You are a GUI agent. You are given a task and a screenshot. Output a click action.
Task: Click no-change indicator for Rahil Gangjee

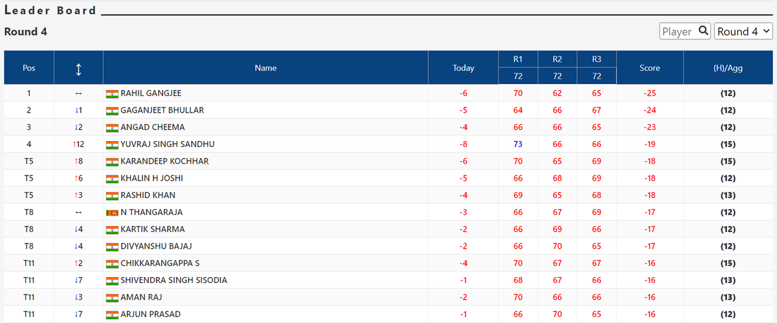click(x=78, y=93)
